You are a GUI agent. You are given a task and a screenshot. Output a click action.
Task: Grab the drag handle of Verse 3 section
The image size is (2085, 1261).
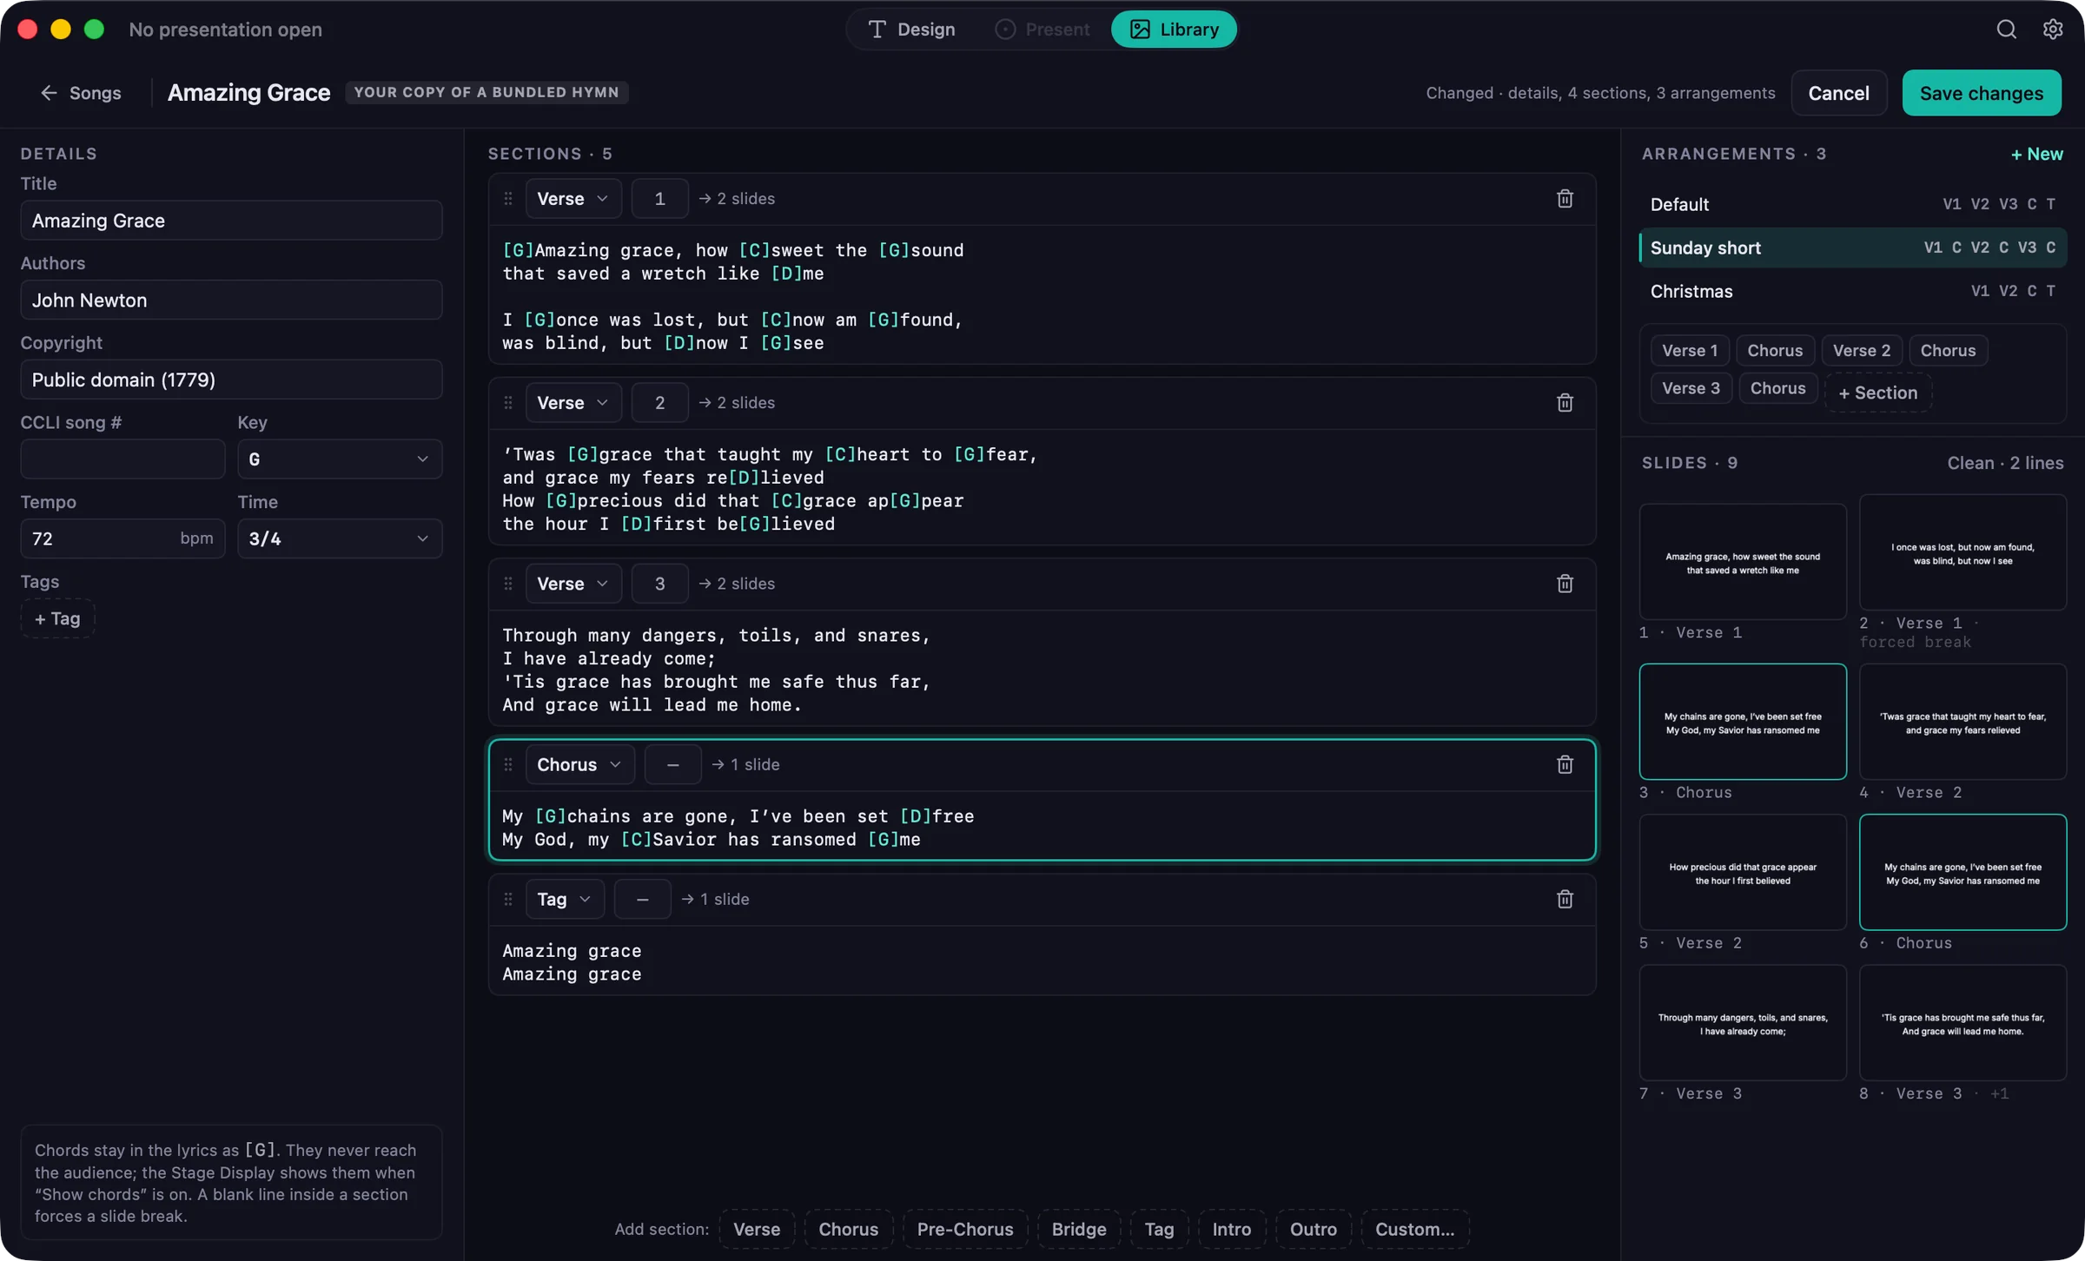(508, 584)
